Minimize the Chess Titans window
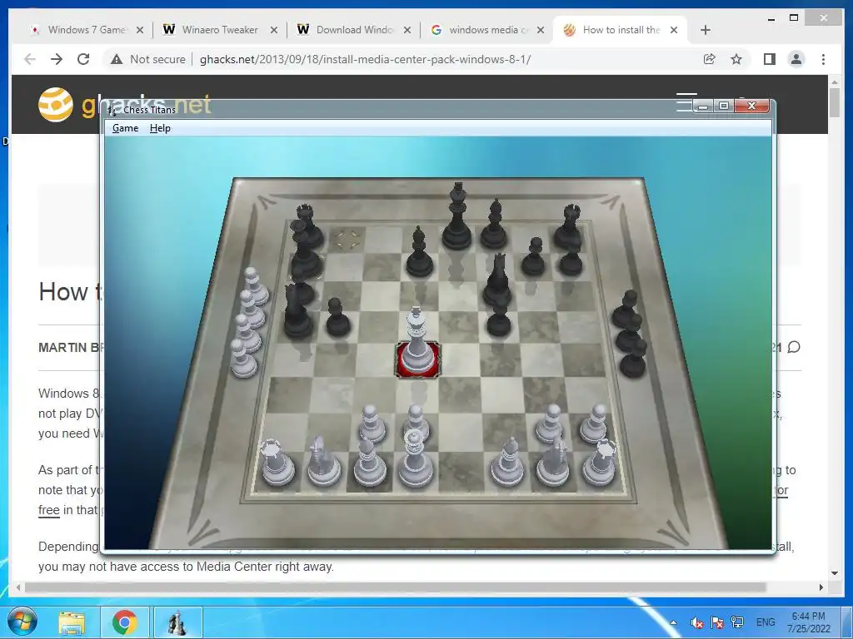 tap(703, 106)
